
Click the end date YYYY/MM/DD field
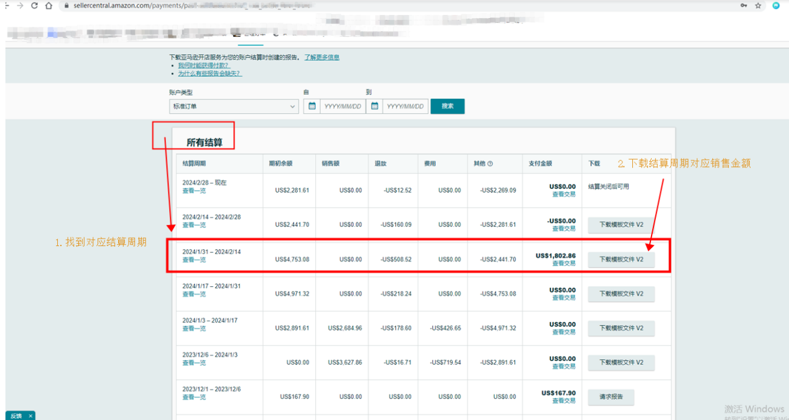405,106
